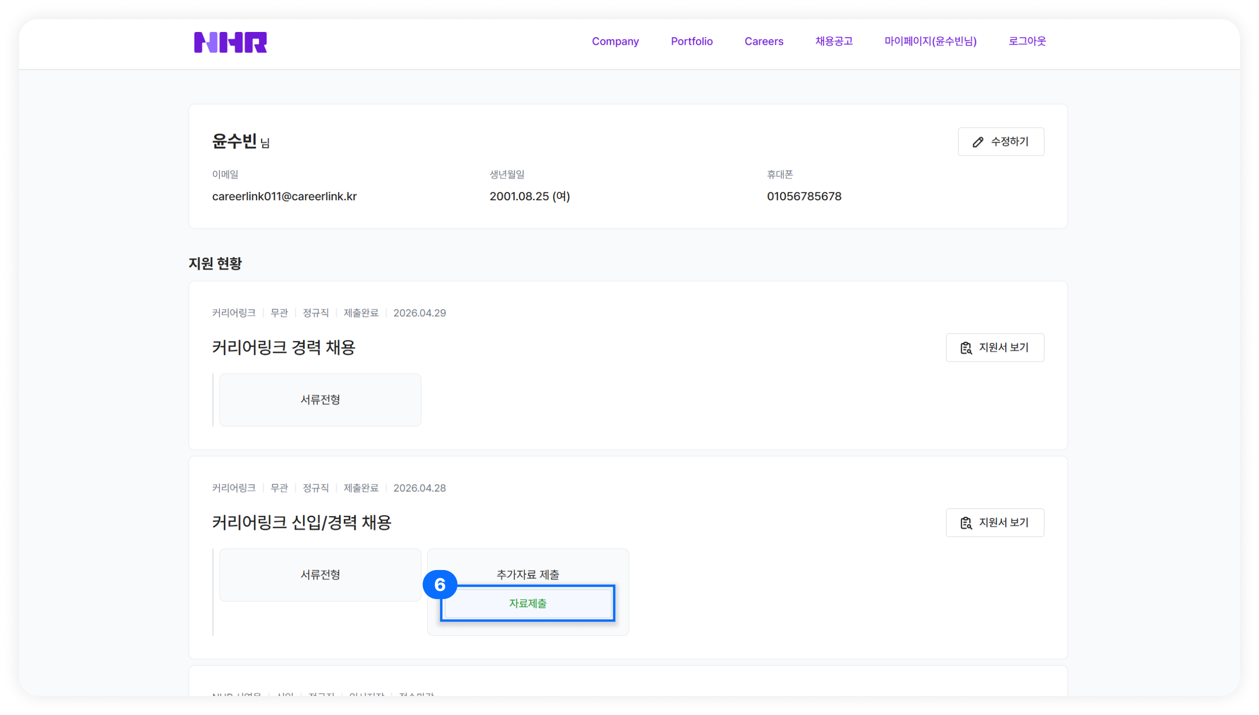The image size is (1259, 715).
Task: Click the name 윤수빈 in profile
Action: pos(234,142)
